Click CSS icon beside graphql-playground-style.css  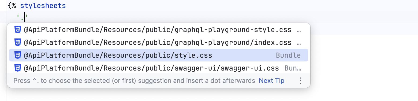tap(18, 30)
